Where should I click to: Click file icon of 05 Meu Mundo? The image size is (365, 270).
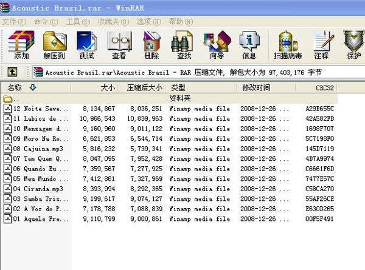click(x=8, y=178)
